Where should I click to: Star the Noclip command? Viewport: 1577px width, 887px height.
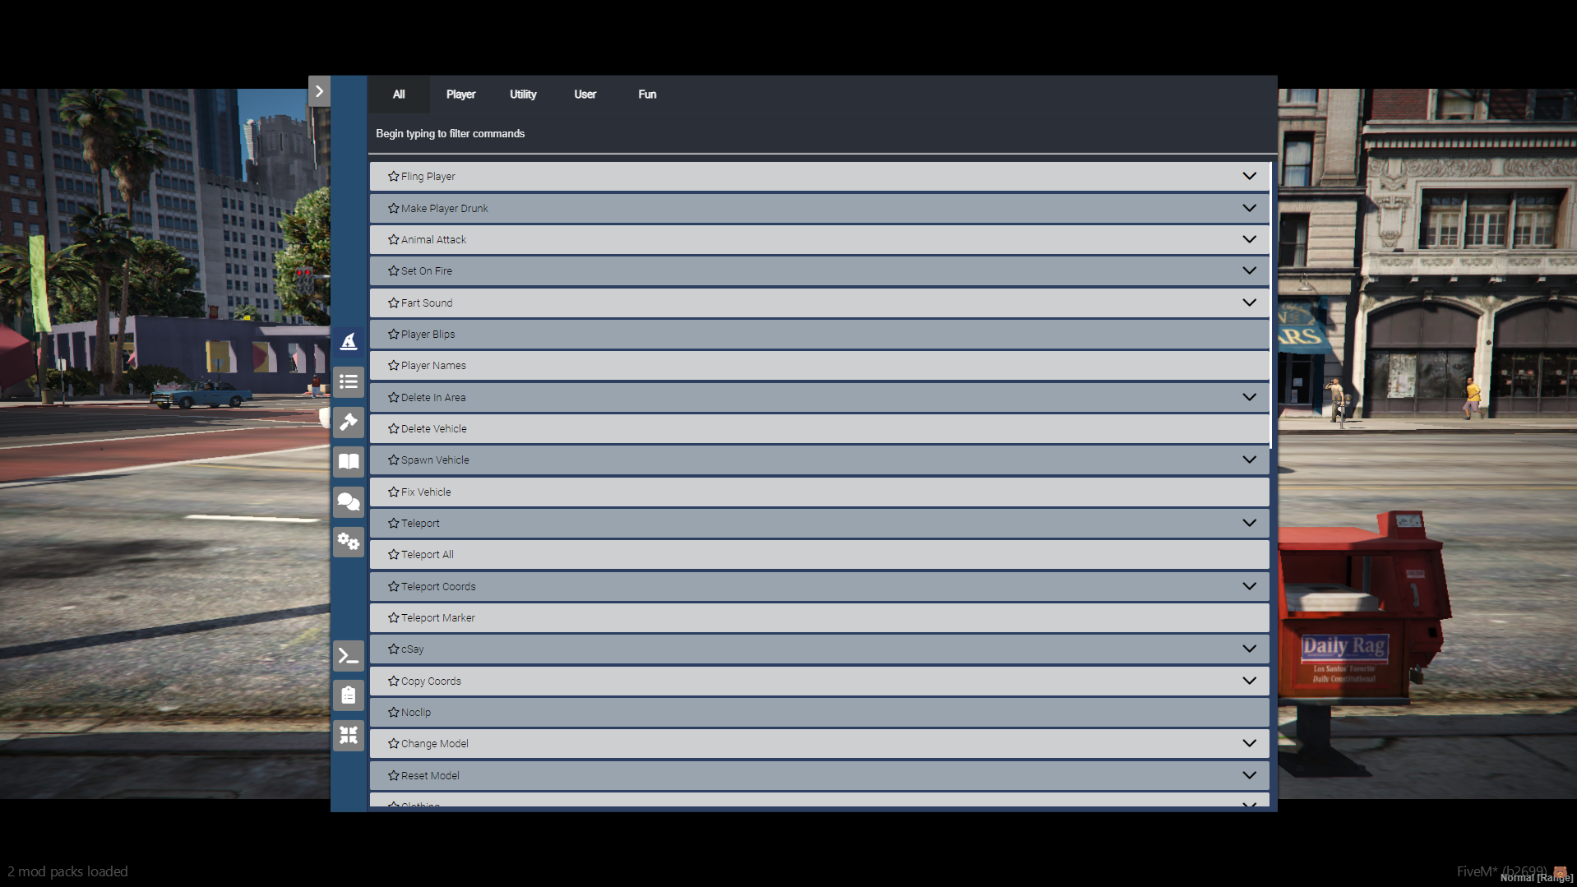tap(392, 712)
